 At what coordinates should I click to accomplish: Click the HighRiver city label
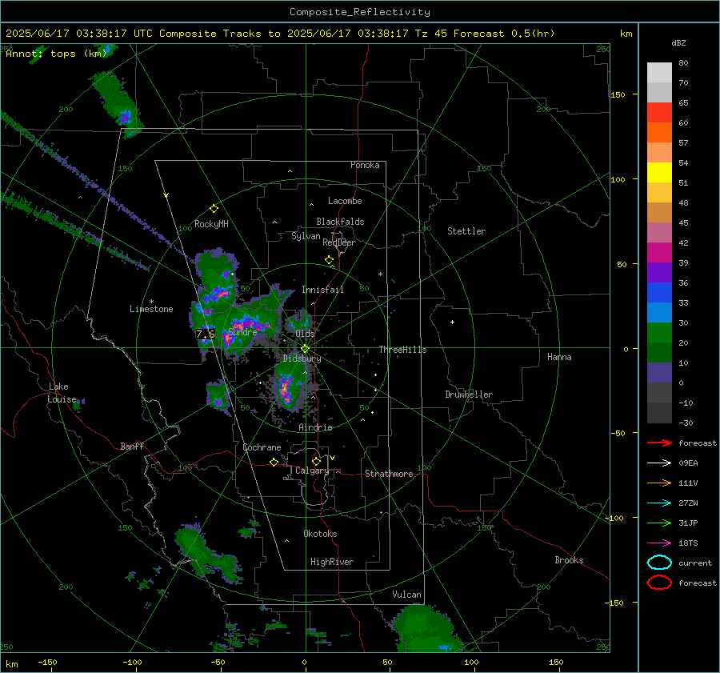[332, 562]
